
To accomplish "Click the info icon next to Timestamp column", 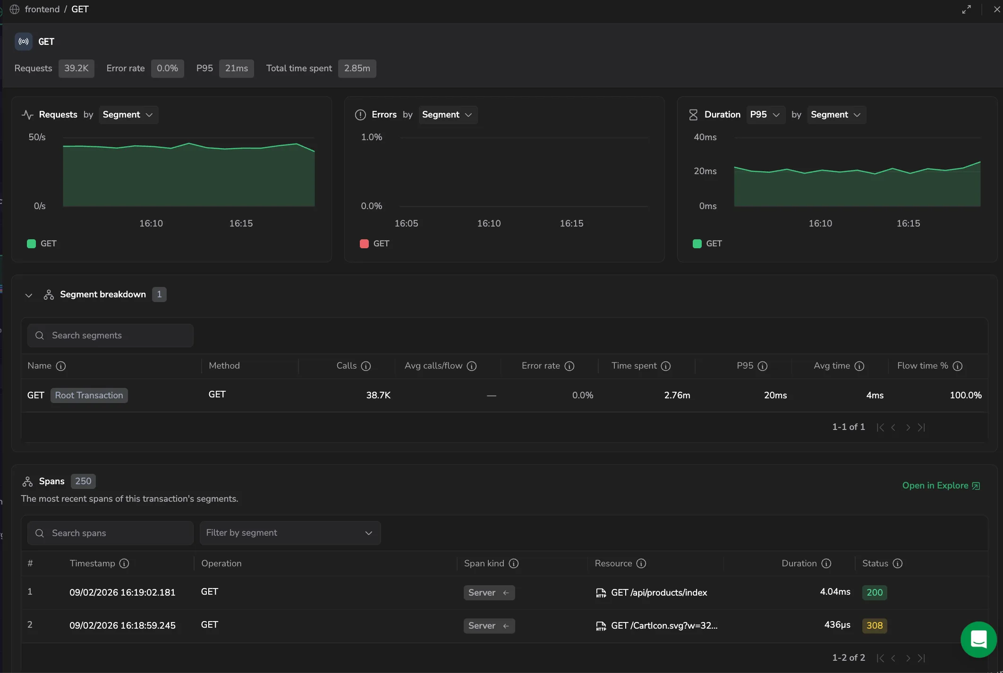I will pyautogui.click(x=124, y=564).
